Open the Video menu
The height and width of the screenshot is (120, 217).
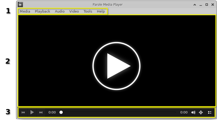[74, 11]
